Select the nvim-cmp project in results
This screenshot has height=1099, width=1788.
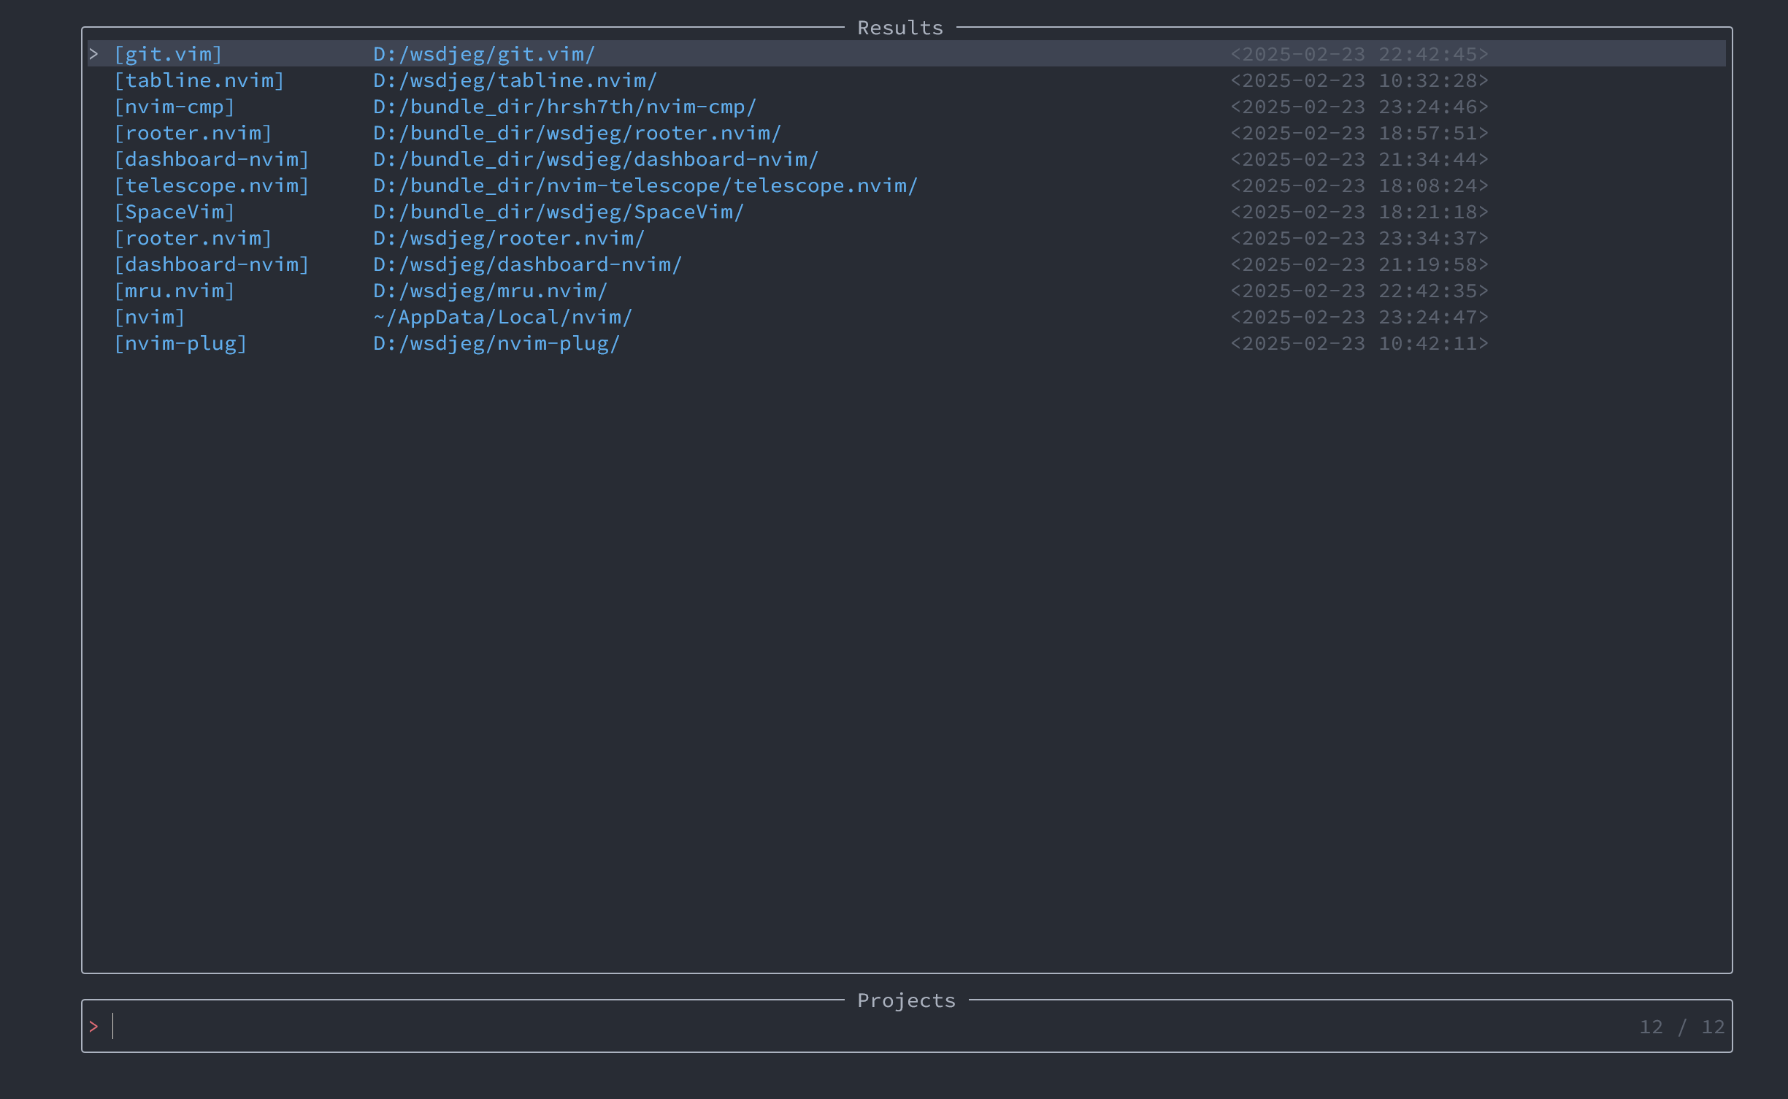(x=174, y=107)
